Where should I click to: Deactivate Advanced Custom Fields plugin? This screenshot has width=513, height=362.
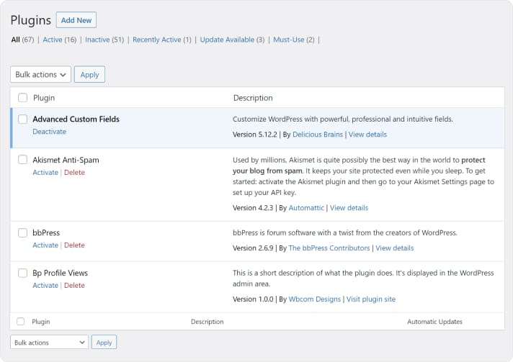[49, 132]
